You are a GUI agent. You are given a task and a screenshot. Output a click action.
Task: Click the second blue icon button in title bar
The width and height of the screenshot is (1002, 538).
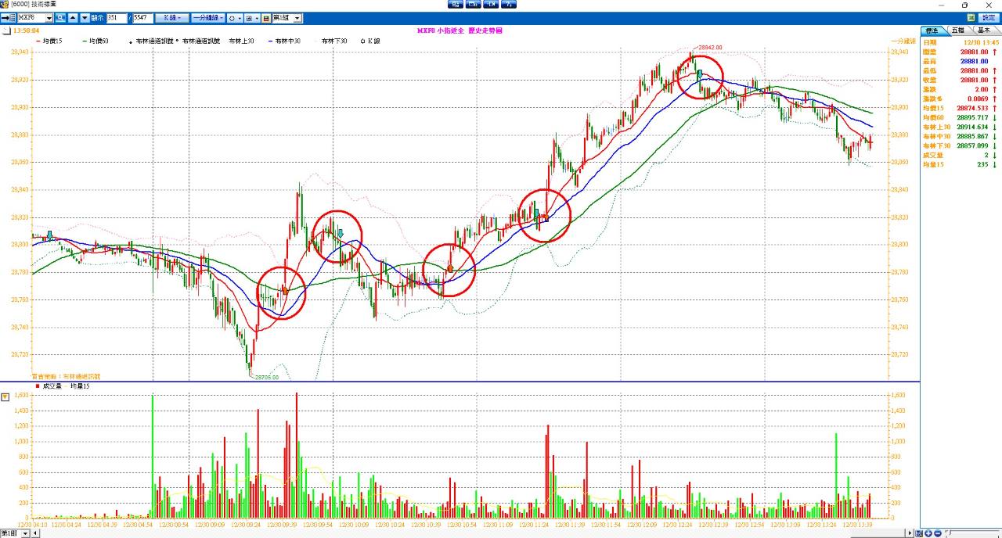[x=473, y=5]
